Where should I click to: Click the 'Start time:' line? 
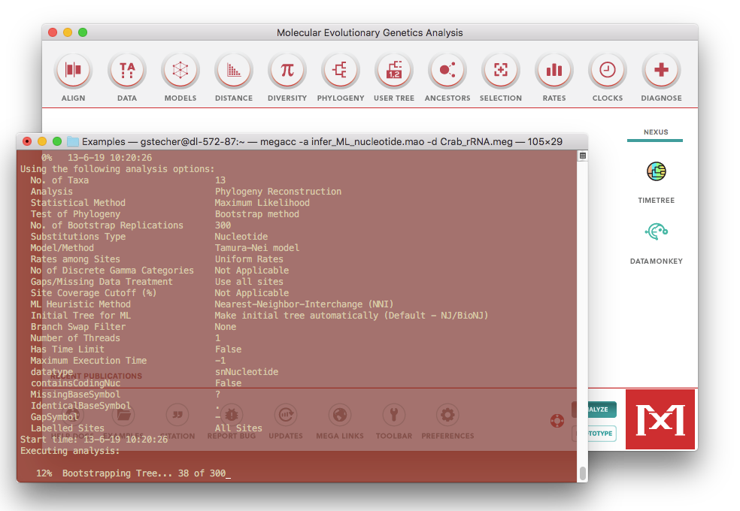[x=94, y=440]
